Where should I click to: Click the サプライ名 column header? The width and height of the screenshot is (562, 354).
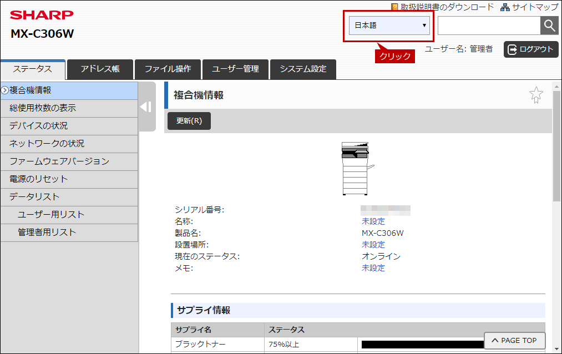(x=218, y=330)
